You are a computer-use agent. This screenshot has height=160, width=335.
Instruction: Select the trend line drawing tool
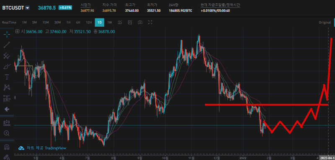point(7,45)
